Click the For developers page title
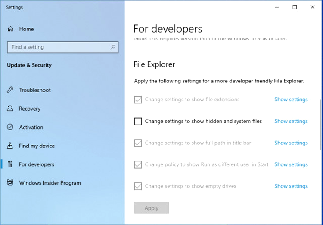 [168, 29]
